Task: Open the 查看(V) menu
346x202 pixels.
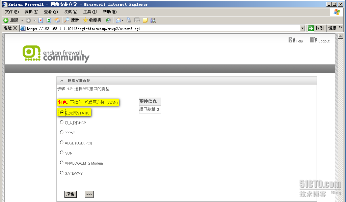Action: [51, 12]
